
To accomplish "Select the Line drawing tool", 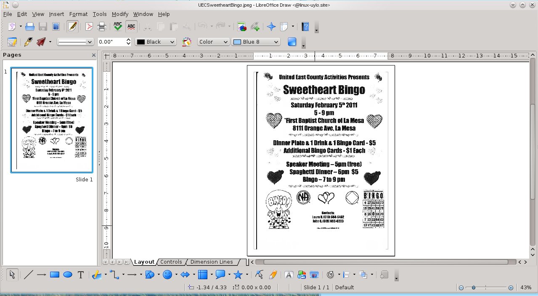I will click(x=28, y=275).
